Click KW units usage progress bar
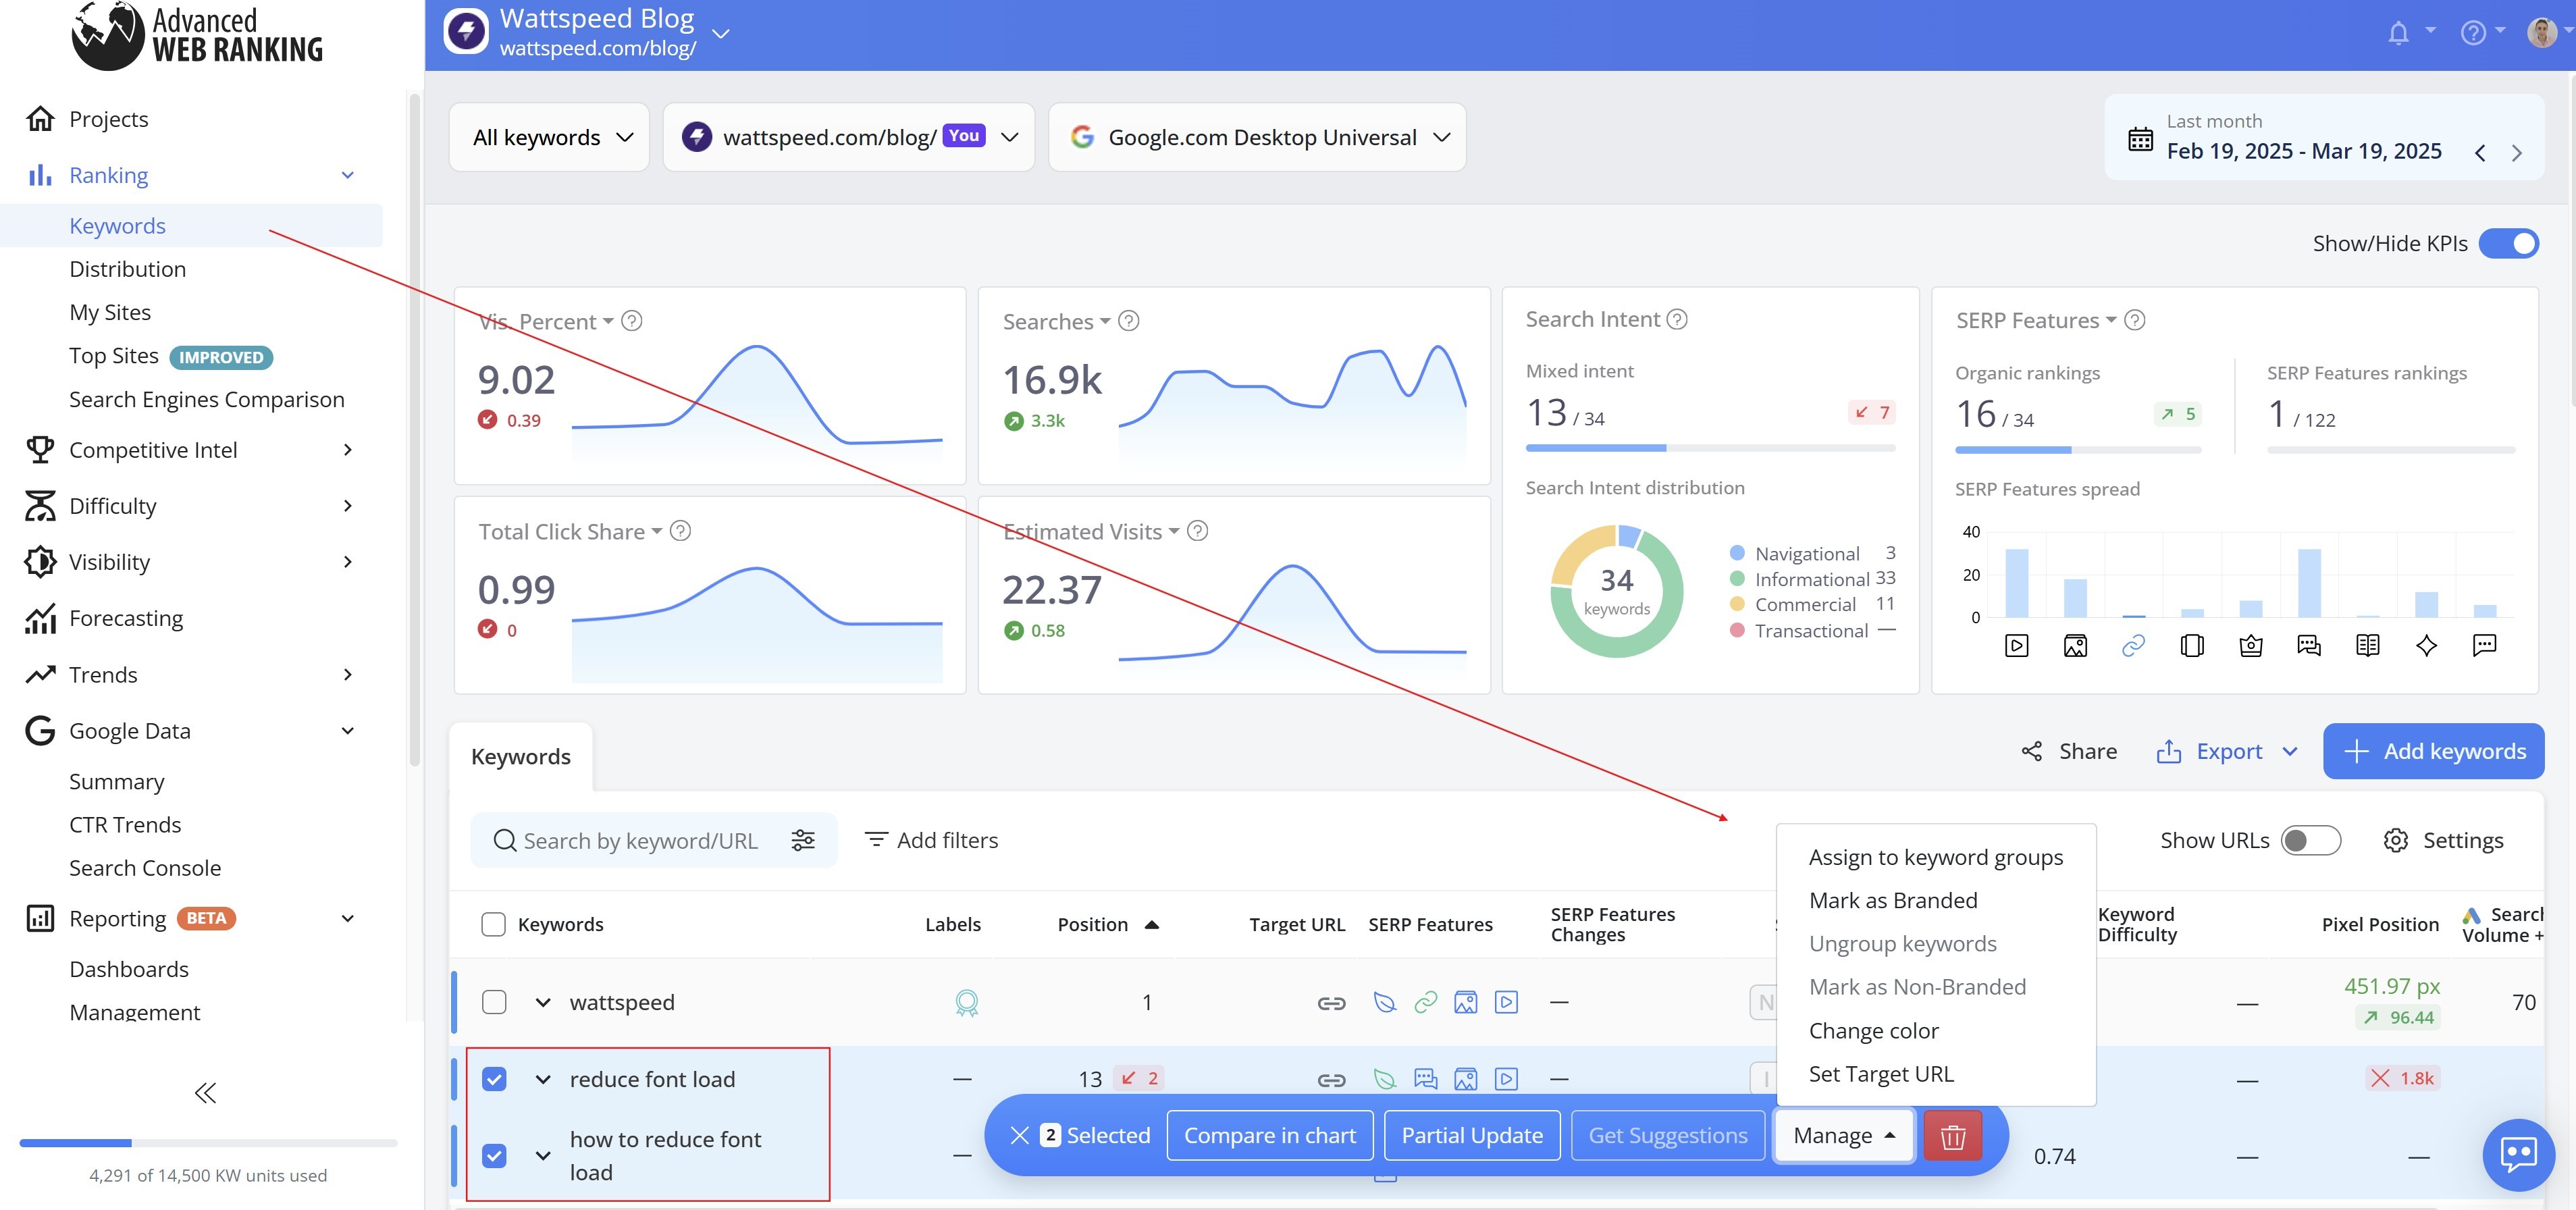Viewport: 2576px width, 1210px height. pyautogui.click(x=208, y=1142)
